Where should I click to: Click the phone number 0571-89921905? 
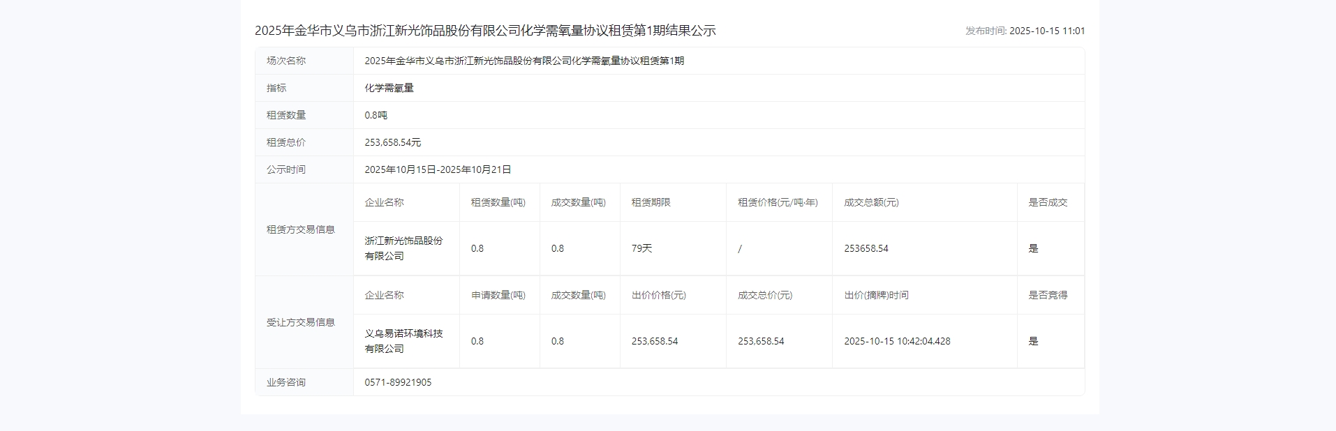pos(398,382)
